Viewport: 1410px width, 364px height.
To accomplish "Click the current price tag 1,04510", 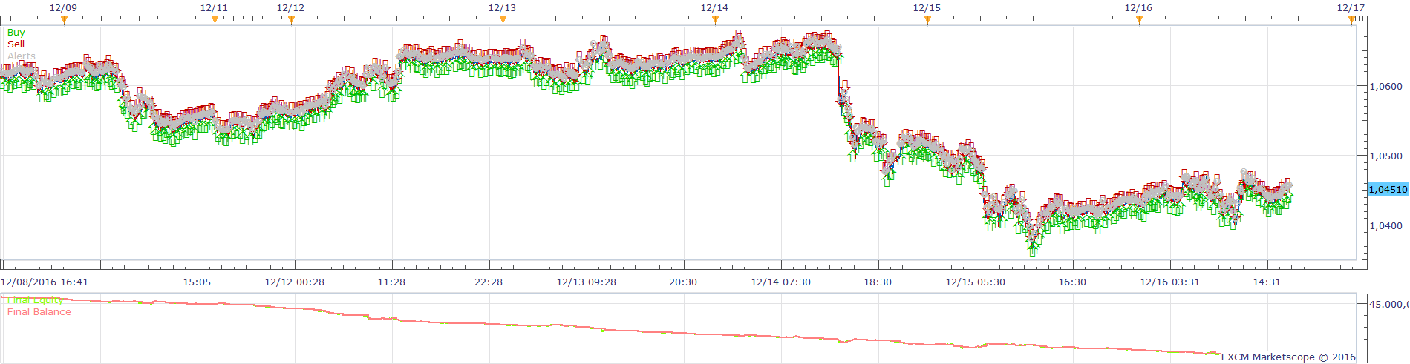I will (x=1388, y=190).
